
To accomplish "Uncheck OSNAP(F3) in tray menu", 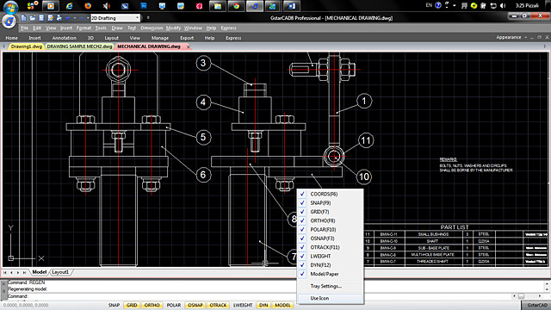I will click(x=331, y=239).
